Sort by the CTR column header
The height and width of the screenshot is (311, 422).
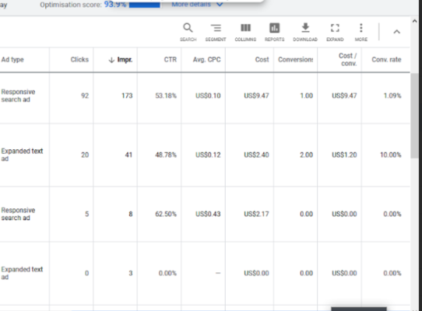171,59
